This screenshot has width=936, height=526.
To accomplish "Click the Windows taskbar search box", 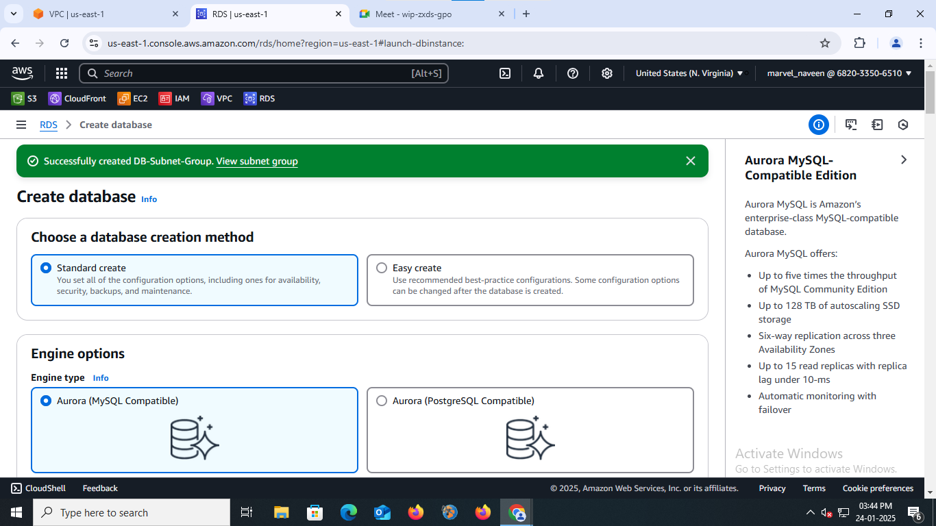I will pyautogui.click(x=132, y=512).
